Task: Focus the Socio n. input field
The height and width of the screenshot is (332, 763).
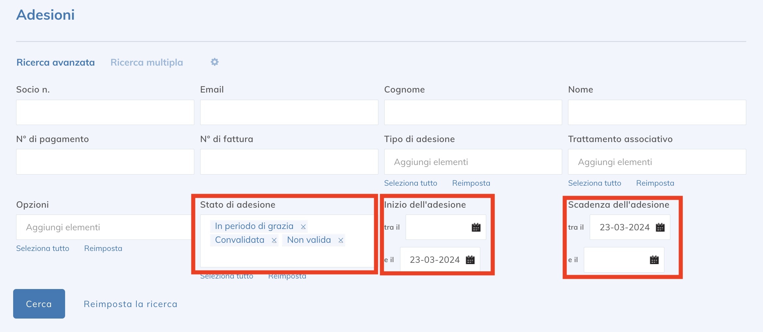Action: tap(105, 113)
